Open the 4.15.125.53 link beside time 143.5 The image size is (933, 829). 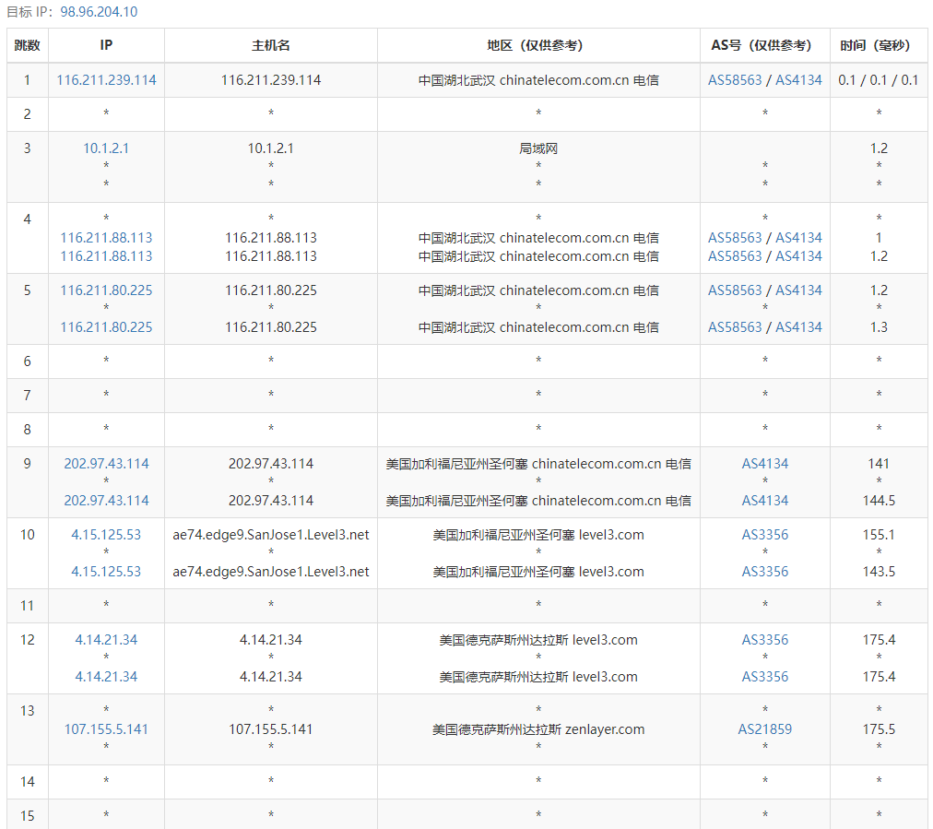[106, 572]
